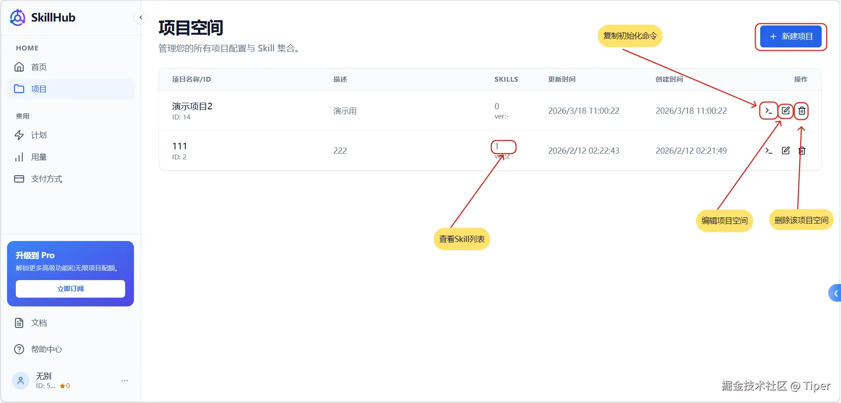
Task: Open the 帮助中心 help center
Action: (71, 349)
